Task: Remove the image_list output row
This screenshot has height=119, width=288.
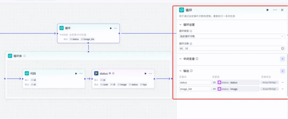Action: [x=282, y=89]
